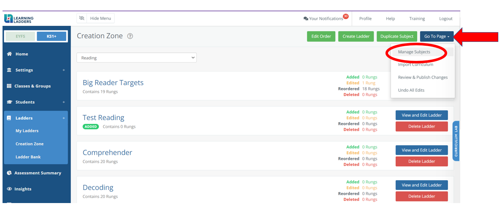
Task: Open the notifications speech bubble icon
Action: point(306,19)
